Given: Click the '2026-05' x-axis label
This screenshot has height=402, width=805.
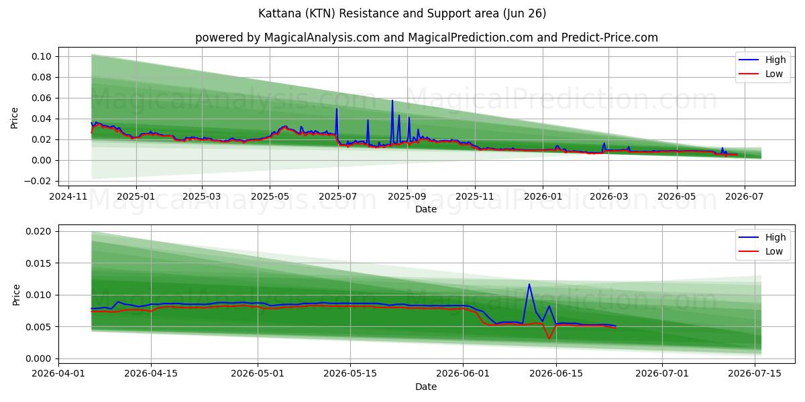Looking at the screenshot, I should coord(676,198).
